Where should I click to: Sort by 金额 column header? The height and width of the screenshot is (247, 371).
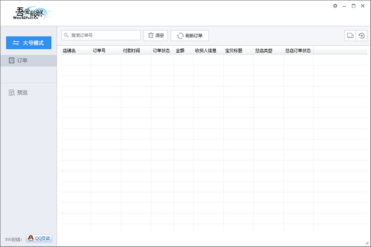point(180,51)
